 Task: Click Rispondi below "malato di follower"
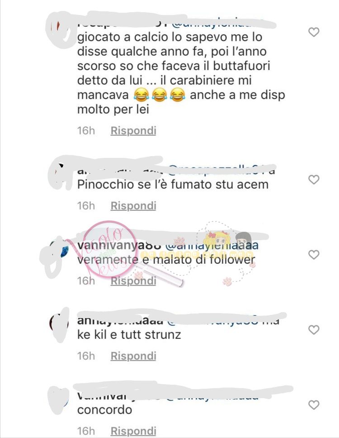[x=133, y=281]
